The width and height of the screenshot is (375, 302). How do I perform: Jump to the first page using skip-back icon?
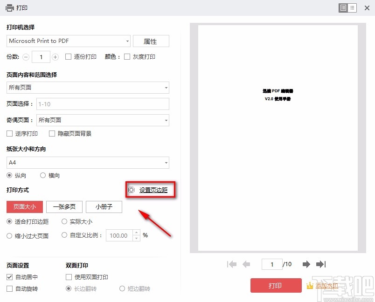(231, 264)
